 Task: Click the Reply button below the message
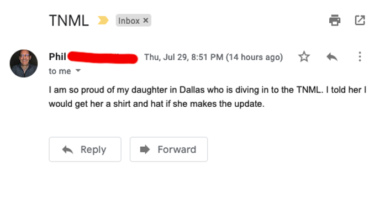[85, 149]
